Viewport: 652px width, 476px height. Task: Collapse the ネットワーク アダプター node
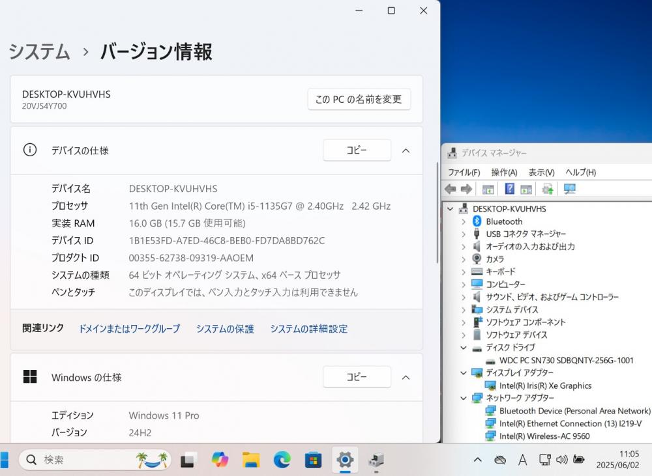(464, 399)
